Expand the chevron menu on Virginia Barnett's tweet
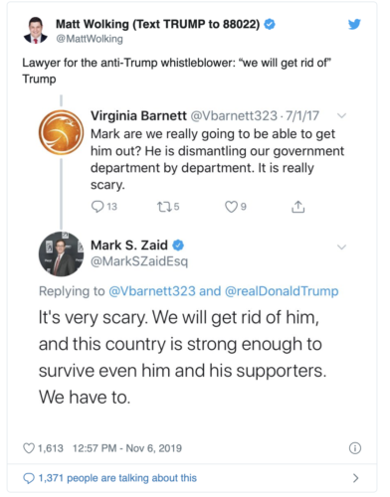Viewport: 390px width, 497px height. click(x=341, y=115)
